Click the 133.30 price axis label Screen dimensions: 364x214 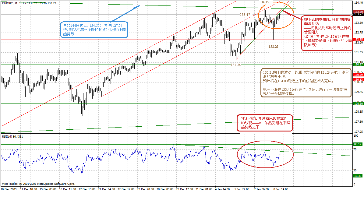[x=359, y=23]
